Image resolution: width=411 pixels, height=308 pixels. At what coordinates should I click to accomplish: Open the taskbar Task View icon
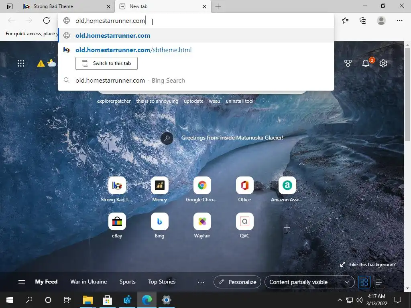click(x=67, y=300)
